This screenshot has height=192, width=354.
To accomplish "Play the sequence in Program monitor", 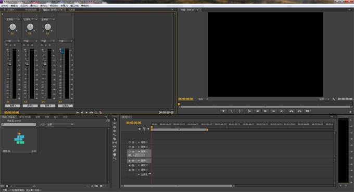I will click(265, 111).
